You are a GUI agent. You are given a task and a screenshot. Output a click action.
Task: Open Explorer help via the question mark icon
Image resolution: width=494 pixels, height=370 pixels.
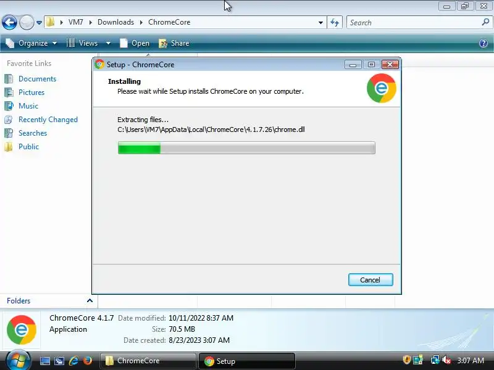tap(484, 43)
